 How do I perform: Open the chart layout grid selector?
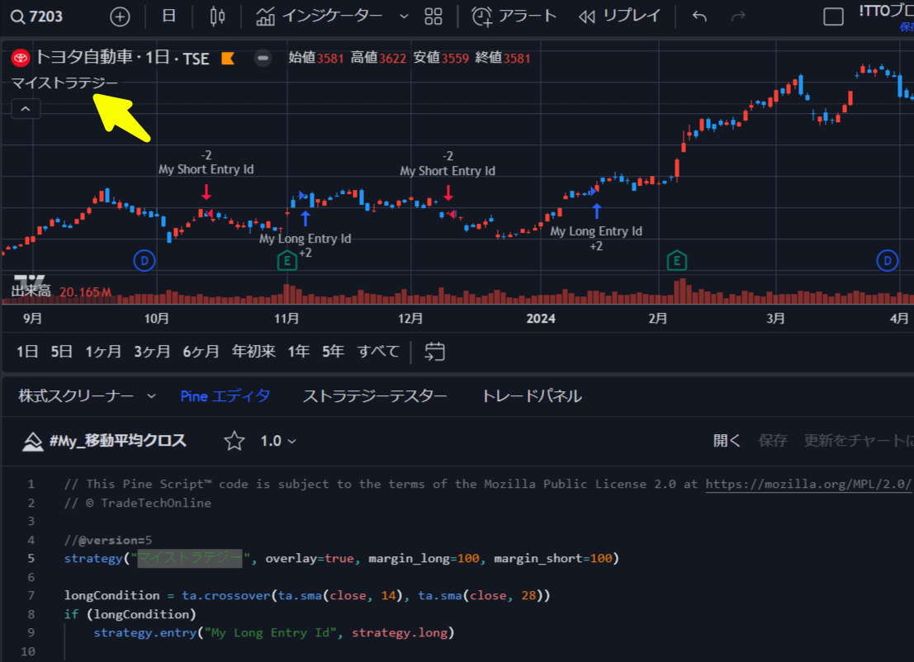433,16
